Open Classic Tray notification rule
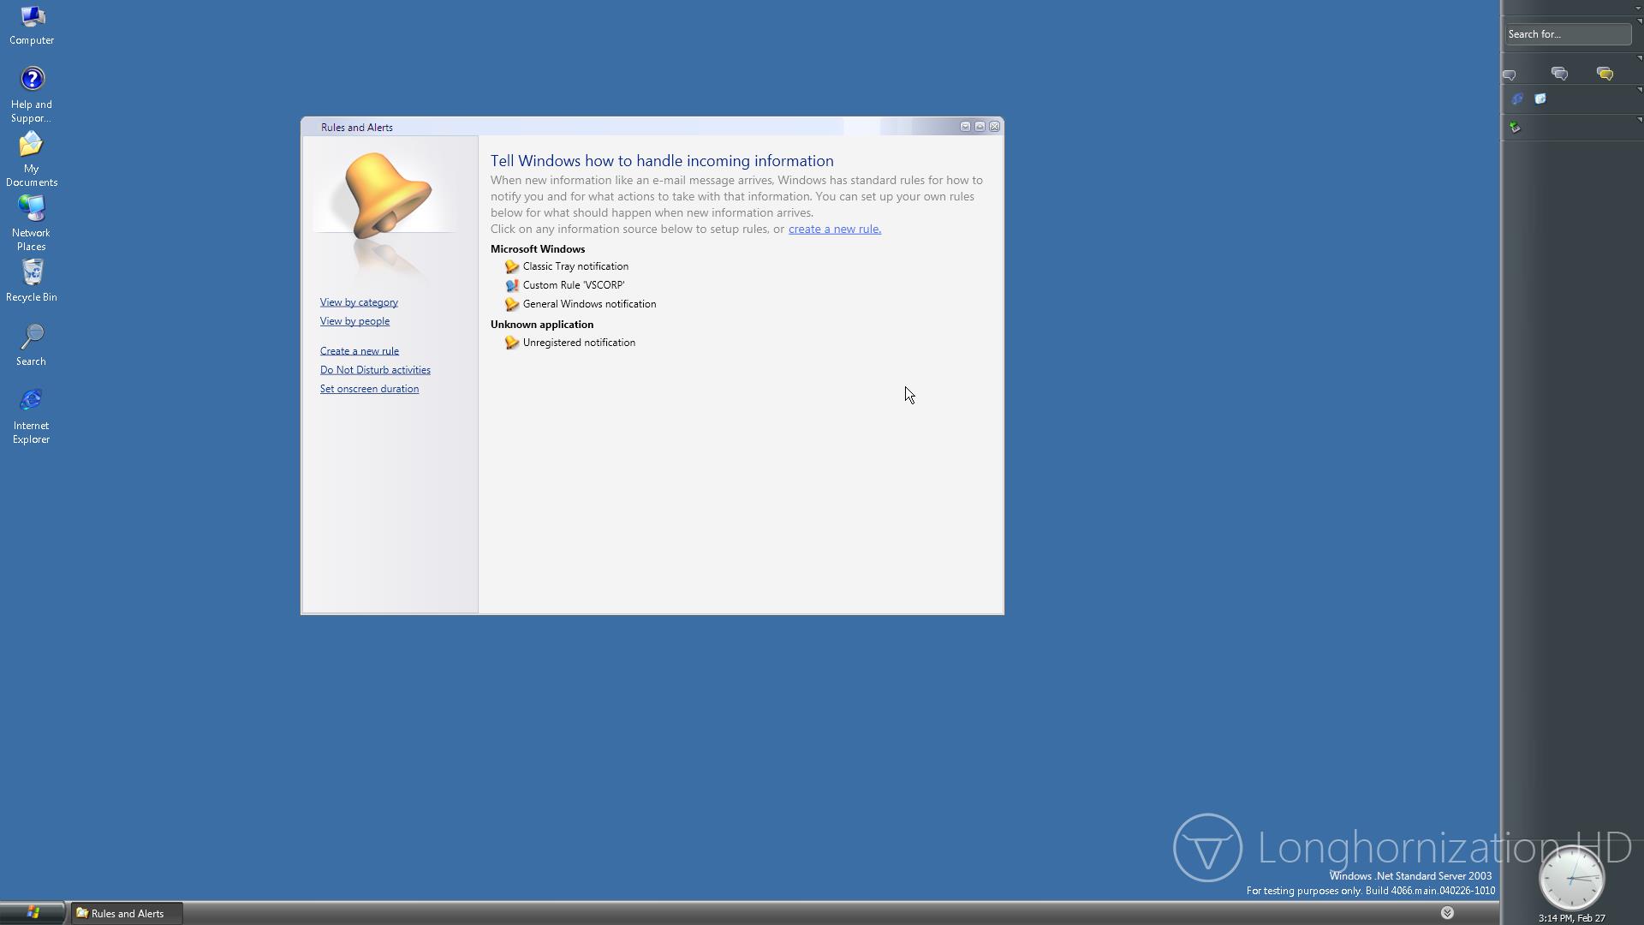1644x925 pixels. click(575, 266)
